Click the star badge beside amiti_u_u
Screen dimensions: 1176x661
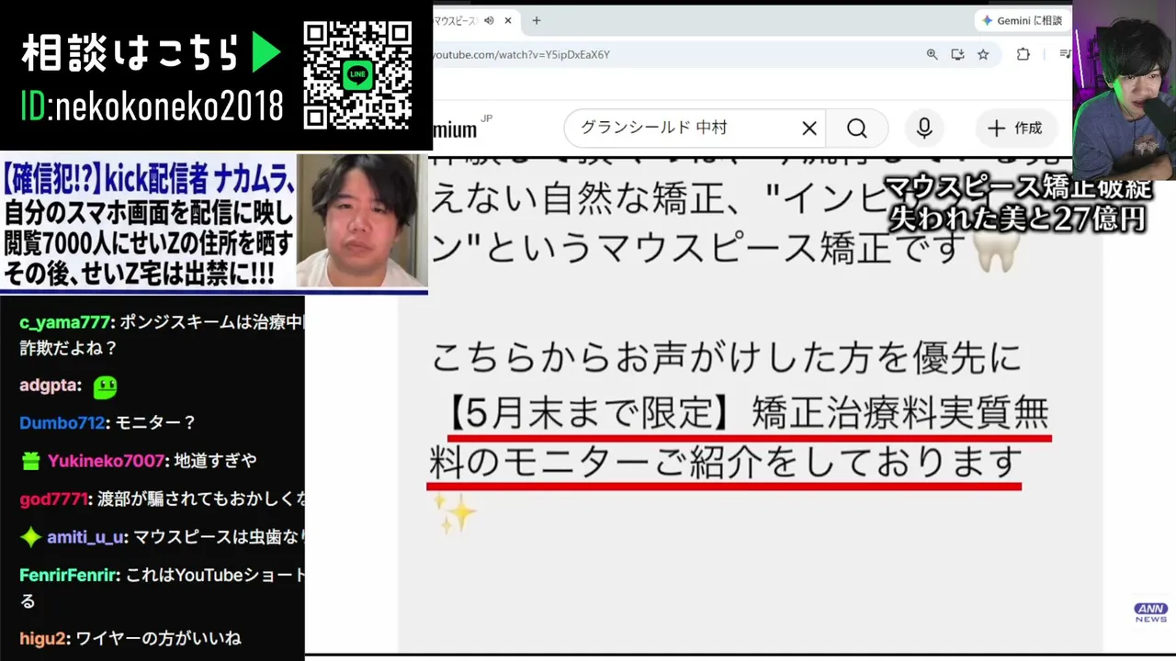point(30,537)
